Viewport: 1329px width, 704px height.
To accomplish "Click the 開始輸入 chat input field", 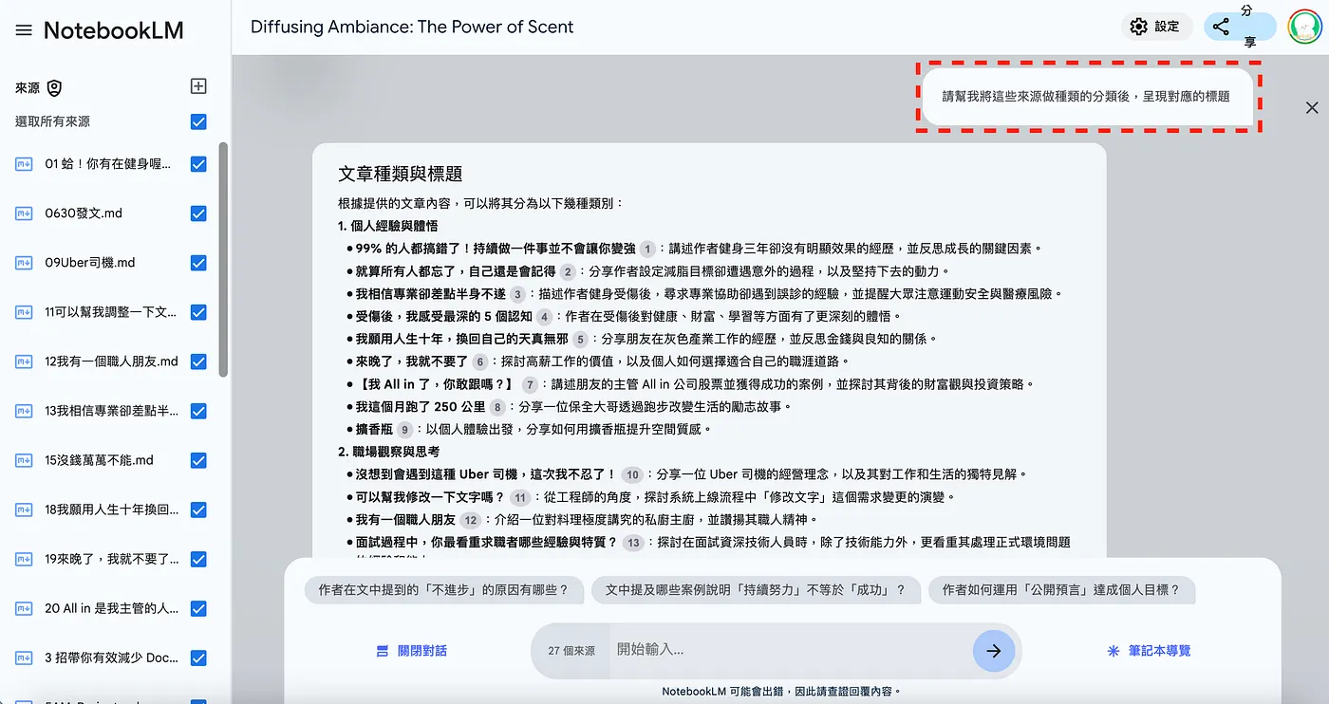I will [790, 650].
